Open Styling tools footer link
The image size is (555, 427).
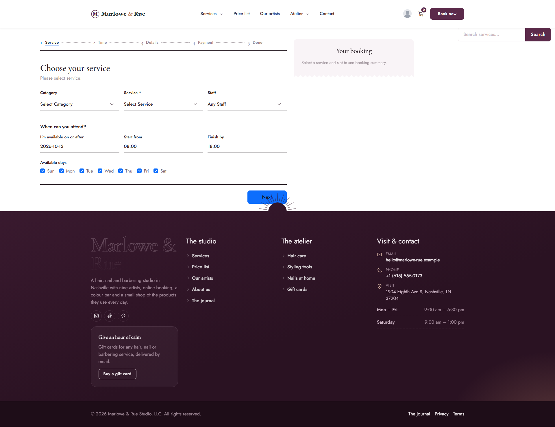(299, 267)
